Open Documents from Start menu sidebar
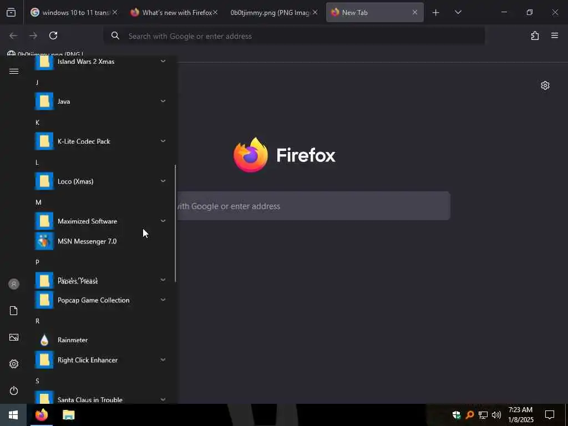 pos(14,311)
